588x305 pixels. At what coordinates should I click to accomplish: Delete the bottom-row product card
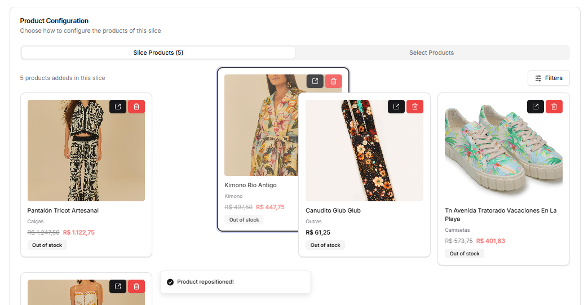[136, 286]
